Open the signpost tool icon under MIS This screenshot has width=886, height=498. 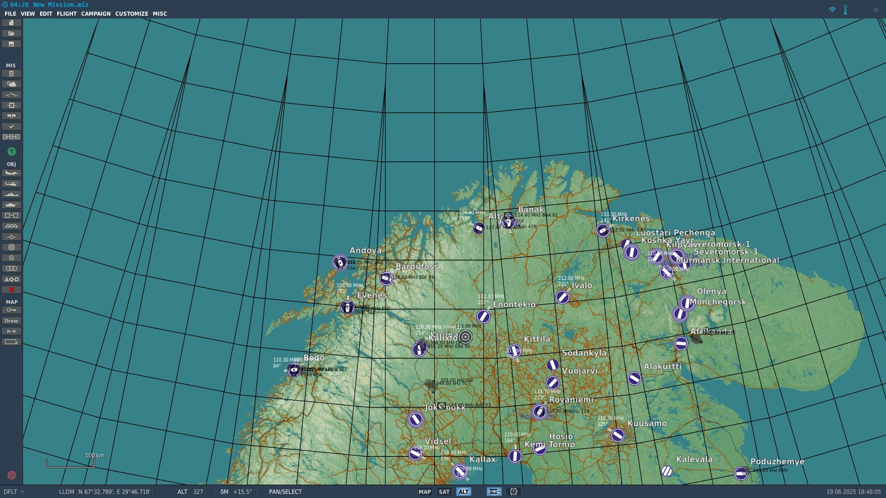click(x=12, y=116)
